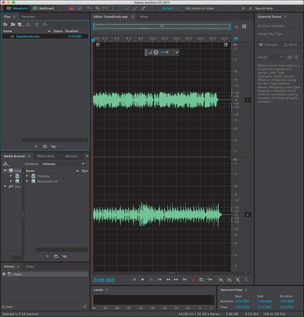Image resolution: width=304 pixels, height=317 pixels.
Task: Click the Open File folder icon
Action: coord(5,24)
